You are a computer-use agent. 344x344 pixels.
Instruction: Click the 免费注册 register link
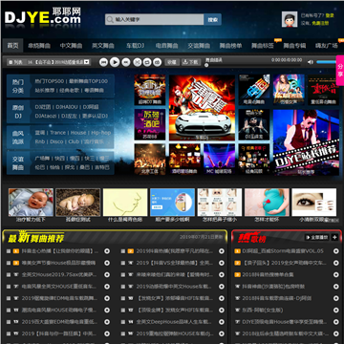[320, 23]
